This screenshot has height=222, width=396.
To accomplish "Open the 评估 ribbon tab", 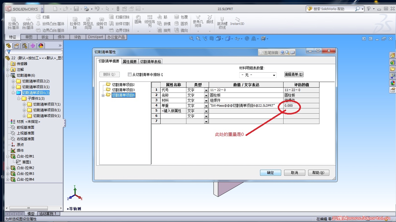I will click(77, 37).
